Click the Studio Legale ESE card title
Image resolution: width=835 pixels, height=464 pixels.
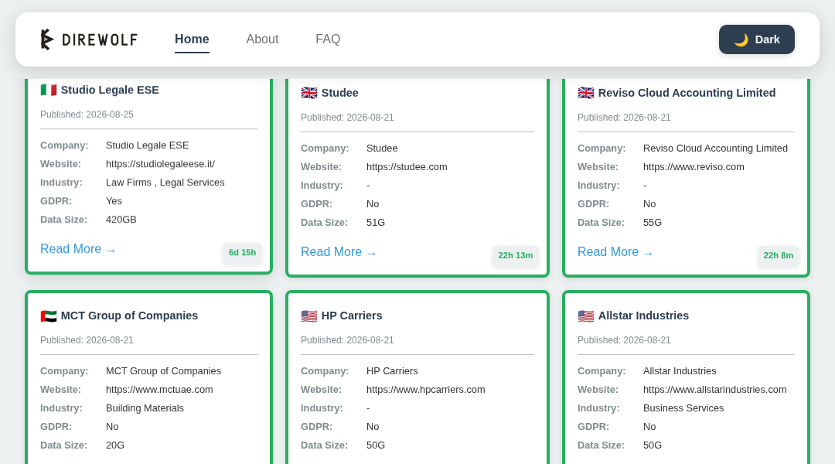[x=110, y=90]
